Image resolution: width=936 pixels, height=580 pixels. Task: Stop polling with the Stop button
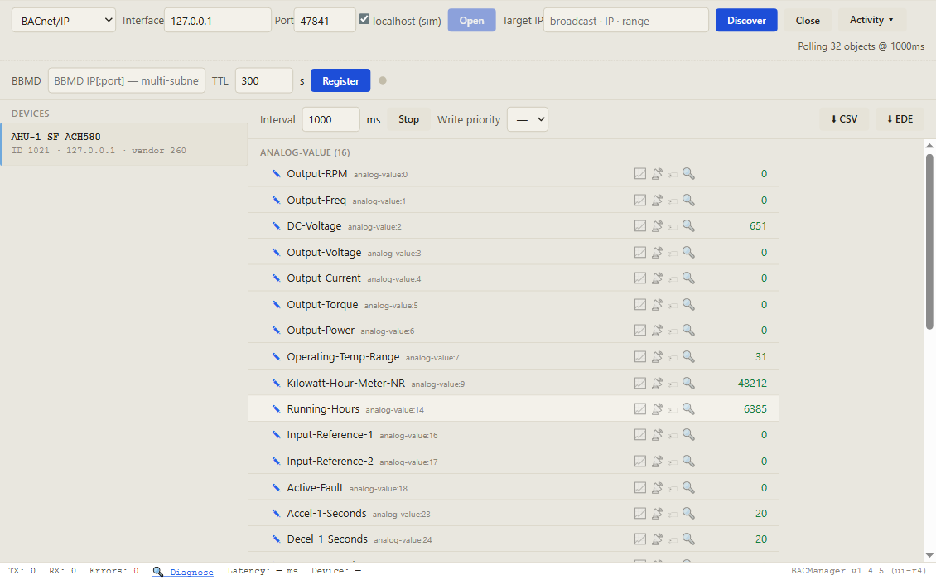coord(409,119)
